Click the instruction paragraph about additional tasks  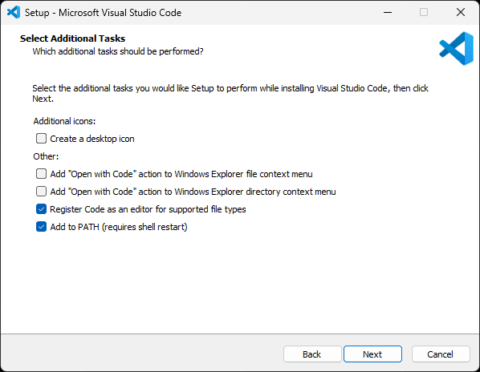(x=230, y=94)
